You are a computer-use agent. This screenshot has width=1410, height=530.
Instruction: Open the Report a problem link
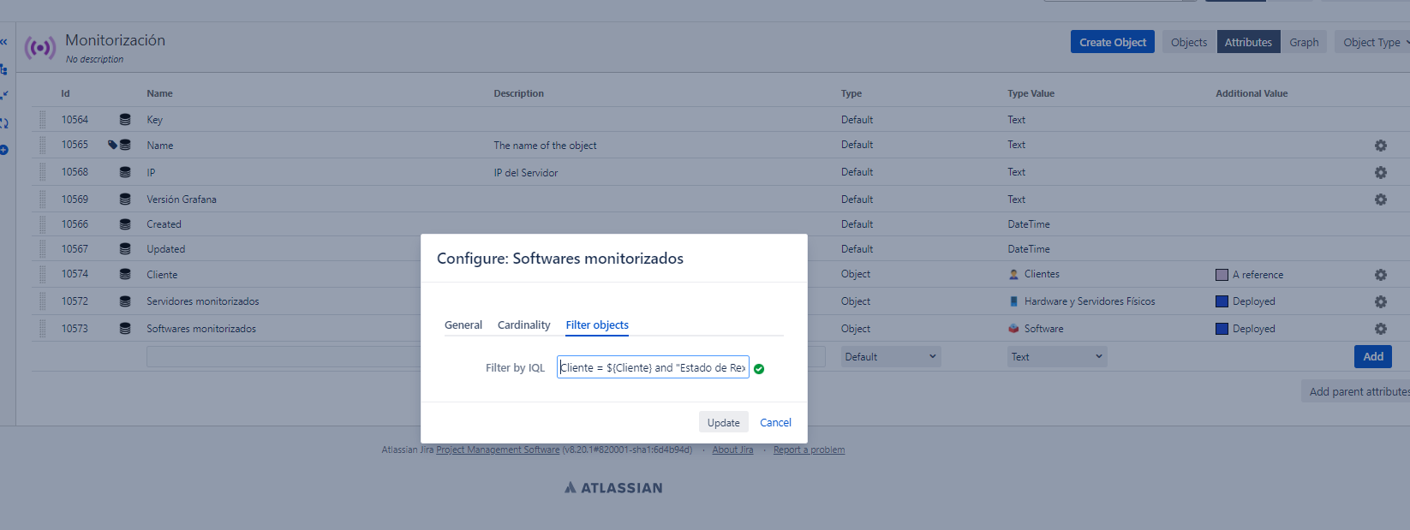(x=809, y=450)
